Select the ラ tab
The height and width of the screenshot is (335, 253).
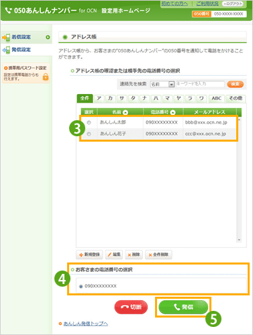pos(190,99)
